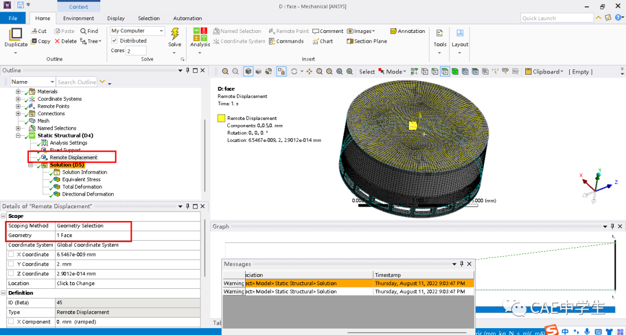Screen dimensions: 626x335
Task: Open the Images dropdown
Action: [x=374, y=31]
